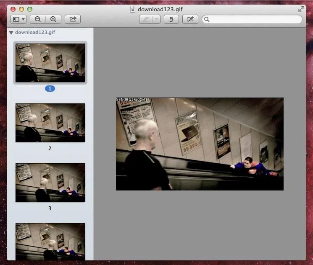Select frame 2 thumbnail
Viewport: 313px width, 265px height.
coord(50,123)
